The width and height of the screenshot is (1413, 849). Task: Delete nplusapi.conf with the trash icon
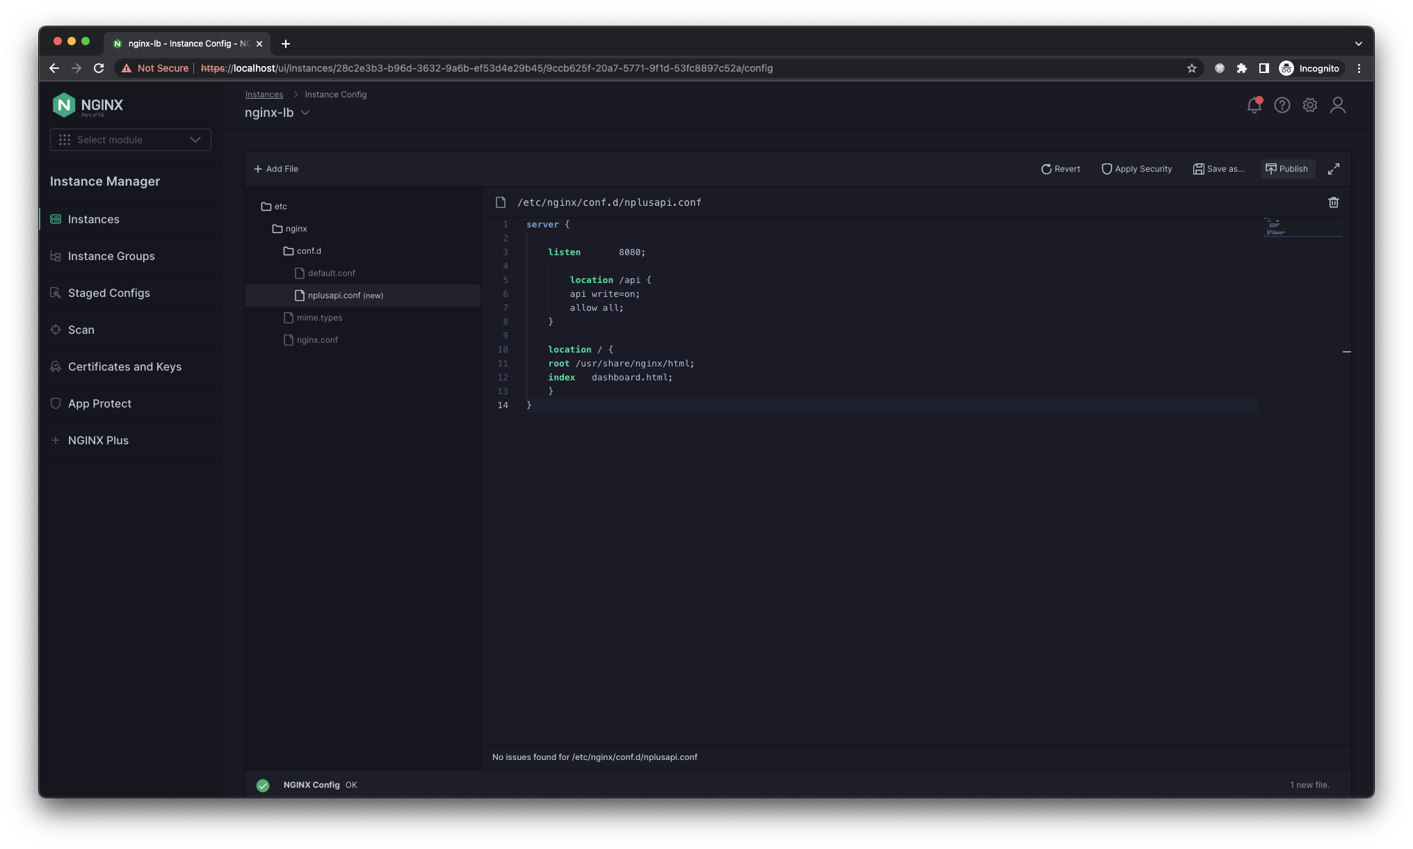point(1333,202)
